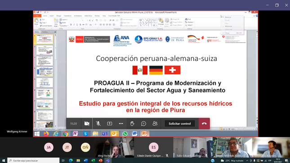Click Find in Editing group
This screenshot has width=290, height=163.
[188, 19]
